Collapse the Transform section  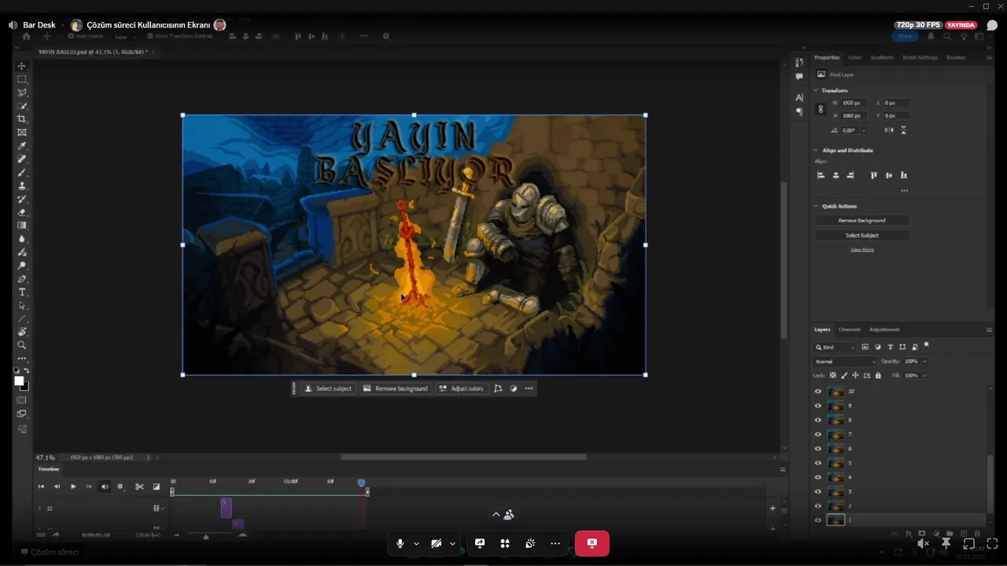816,90
